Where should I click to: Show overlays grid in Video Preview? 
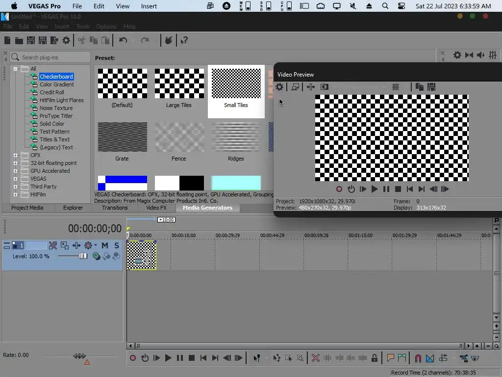[x=396, y=87]
